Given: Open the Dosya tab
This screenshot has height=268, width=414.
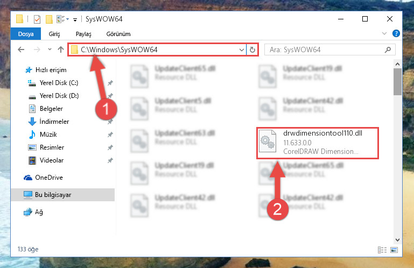Looking at the screenshot, I should pos(26,34).
